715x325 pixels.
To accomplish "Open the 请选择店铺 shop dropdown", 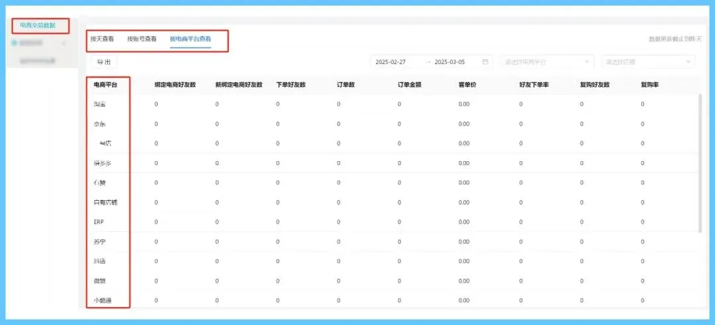I will 648,62.
